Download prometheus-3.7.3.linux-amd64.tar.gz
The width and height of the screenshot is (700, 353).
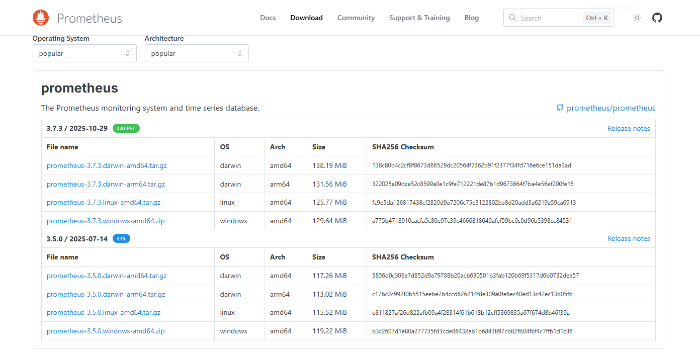tap(104, 202)
